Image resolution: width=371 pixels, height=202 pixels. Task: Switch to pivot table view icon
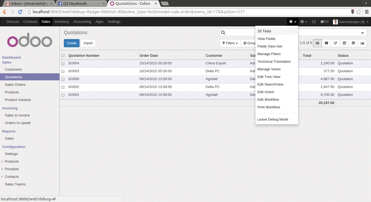(x=353, y=43)
